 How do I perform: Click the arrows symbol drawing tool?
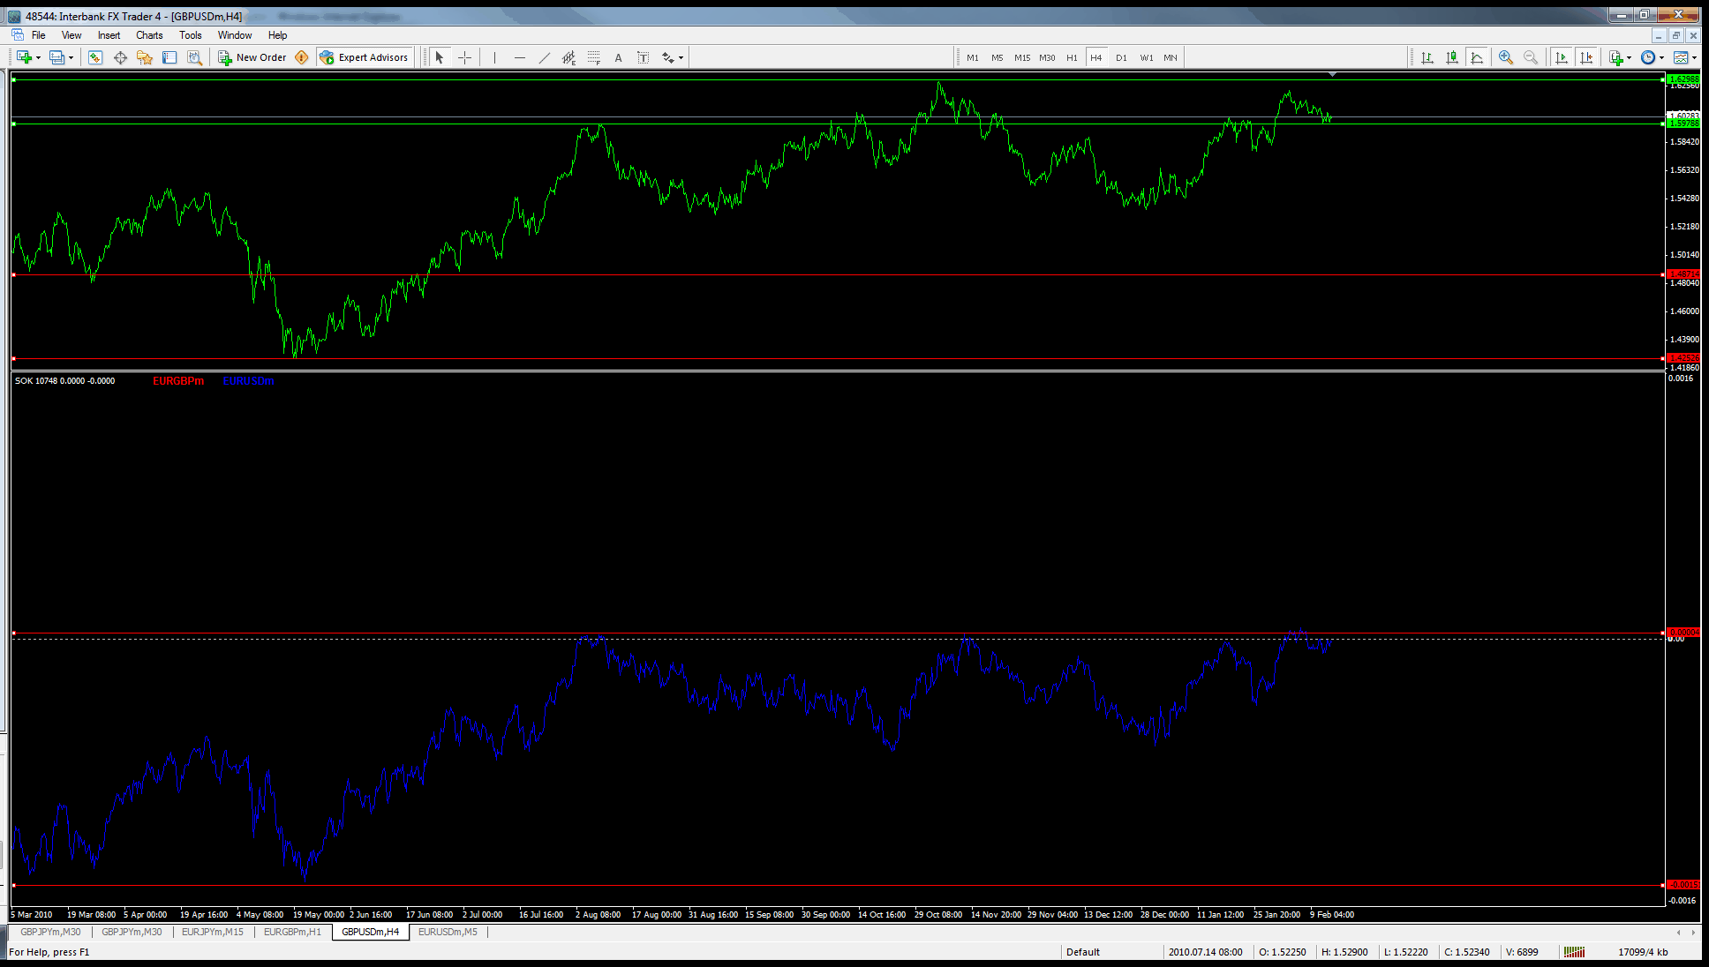[x=668, y=57]
